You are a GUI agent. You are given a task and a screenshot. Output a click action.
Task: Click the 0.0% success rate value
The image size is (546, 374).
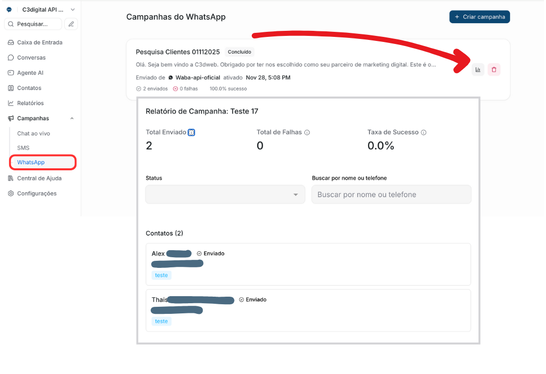pyautogui.click(x=381, y=146)
